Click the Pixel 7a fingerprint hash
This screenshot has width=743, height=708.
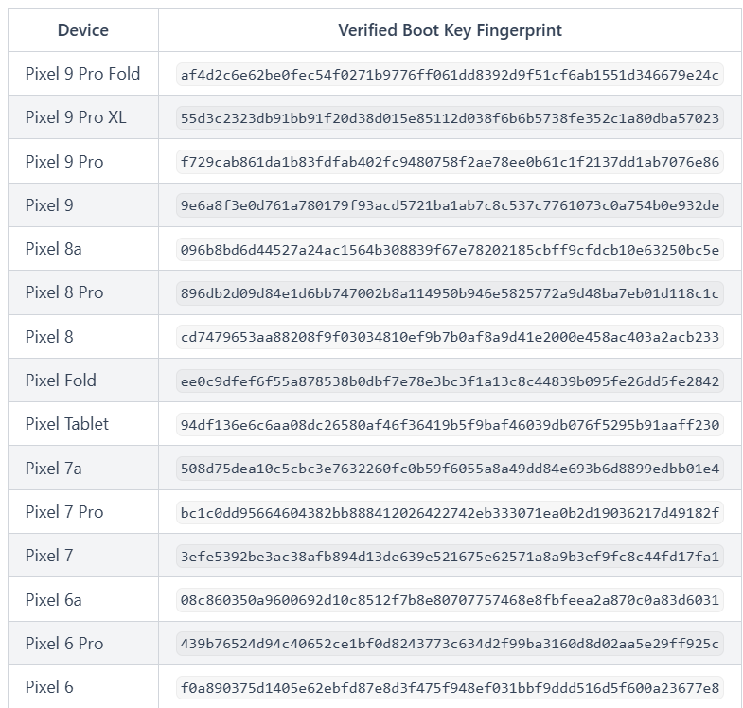coord(450,469)
